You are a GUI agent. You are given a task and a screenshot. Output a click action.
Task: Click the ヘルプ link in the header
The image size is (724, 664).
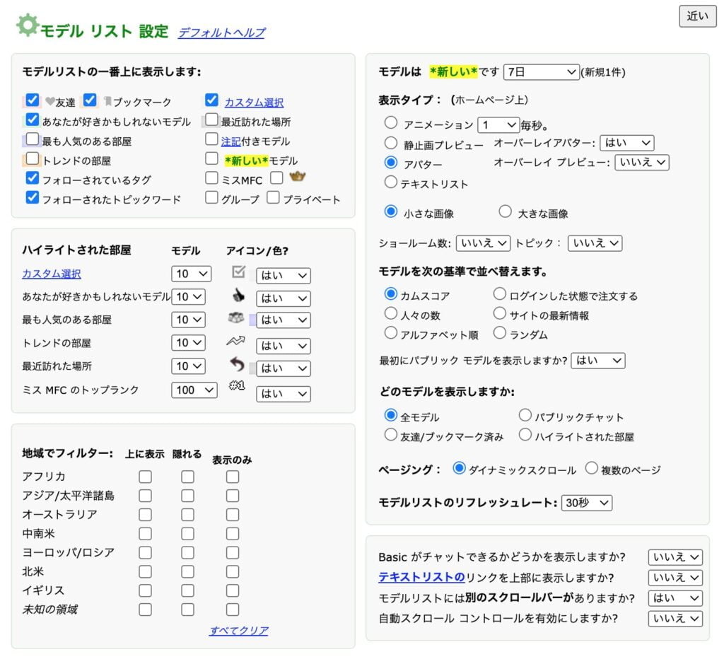249,33
